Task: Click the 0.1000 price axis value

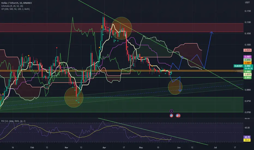Action: click(x=247, y=45)
